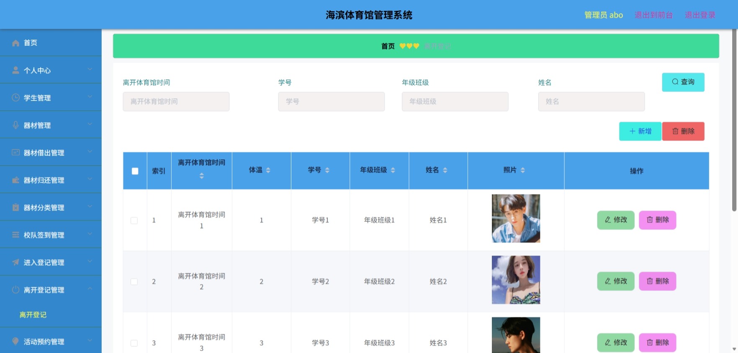
Task: Click the 新增 add button
Action: click(640, 131)
